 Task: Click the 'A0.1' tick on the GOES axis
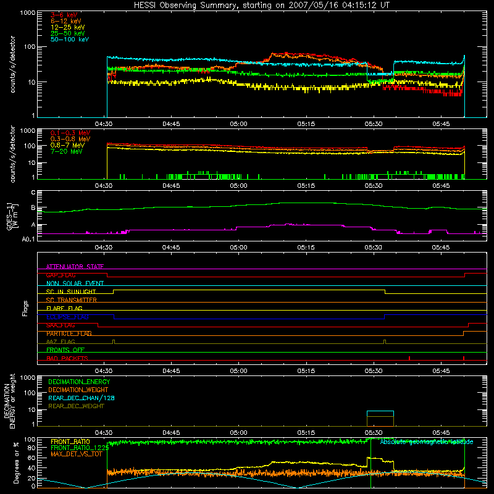click(28, 239)
